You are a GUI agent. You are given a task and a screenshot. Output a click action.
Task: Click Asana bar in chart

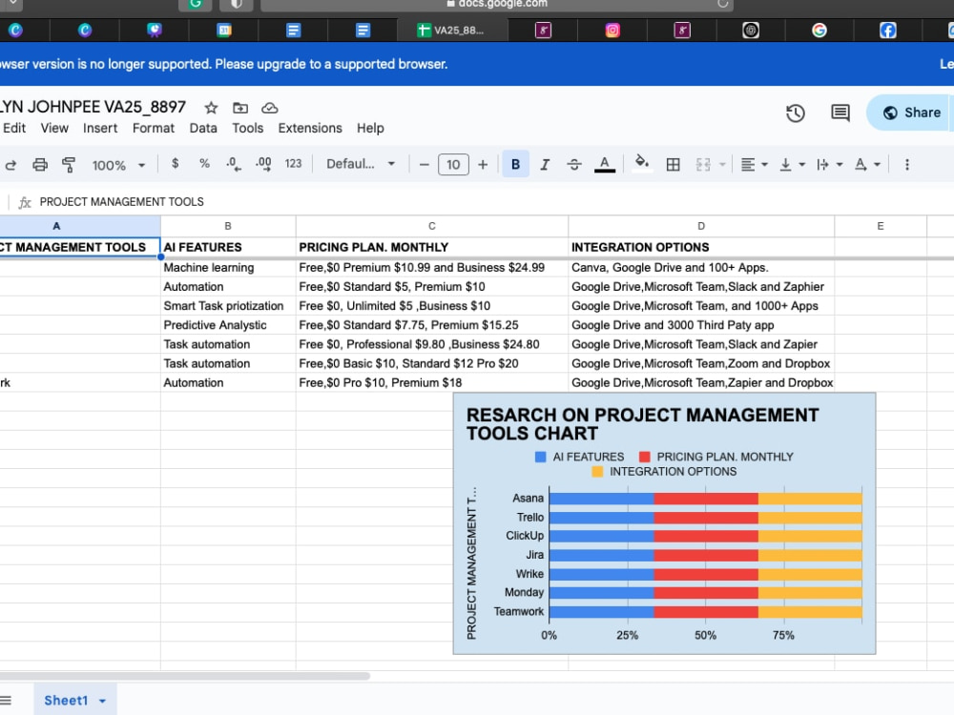pos(705,499)
